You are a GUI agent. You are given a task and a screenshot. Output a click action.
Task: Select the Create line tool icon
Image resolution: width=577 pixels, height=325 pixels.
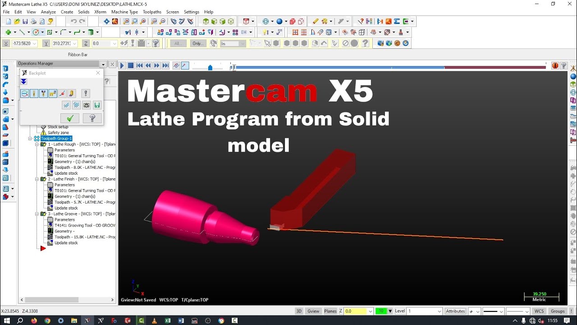tap(22, 32)
